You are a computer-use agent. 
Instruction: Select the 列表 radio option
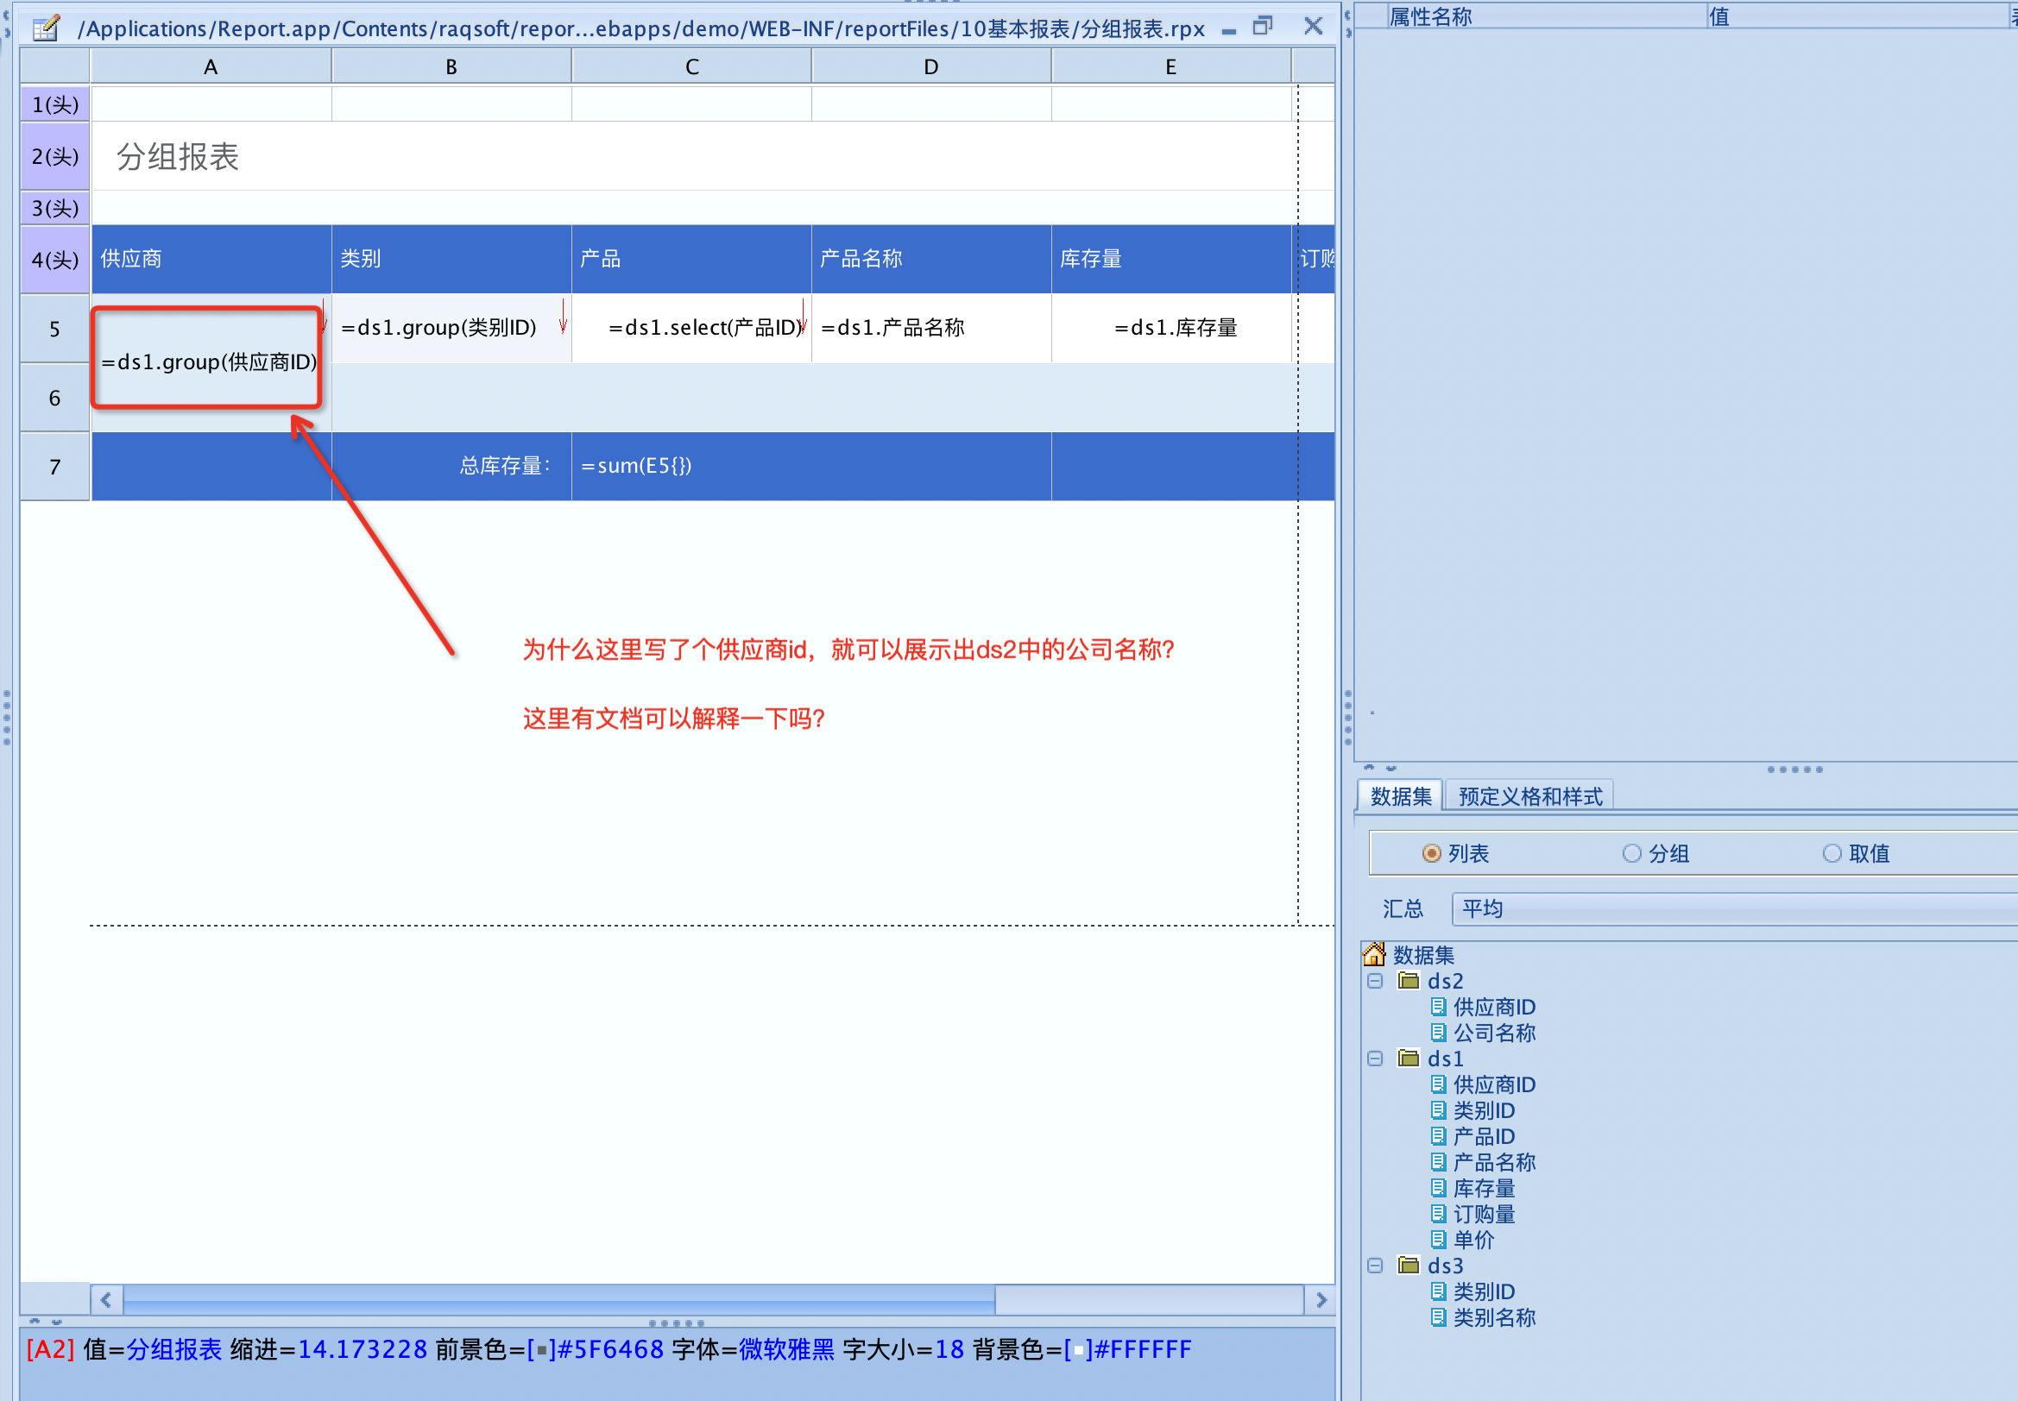coord(1431,853)
